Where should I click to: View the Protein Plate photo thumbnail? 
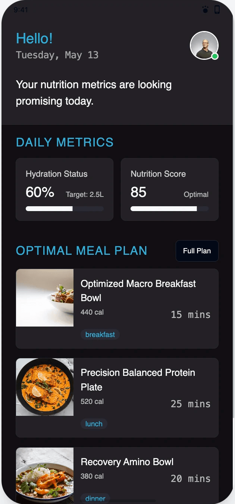[45, 387]
